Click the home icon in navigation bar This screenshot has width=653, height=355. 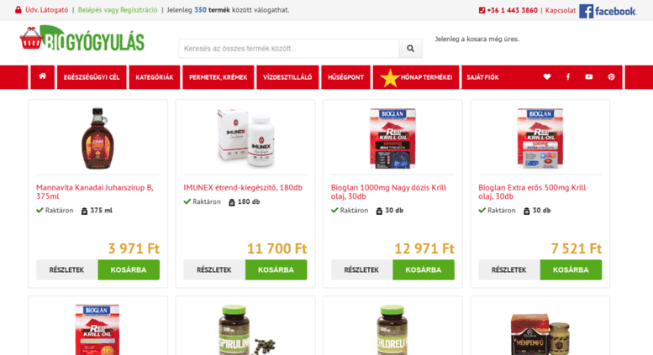coord(43,77)
